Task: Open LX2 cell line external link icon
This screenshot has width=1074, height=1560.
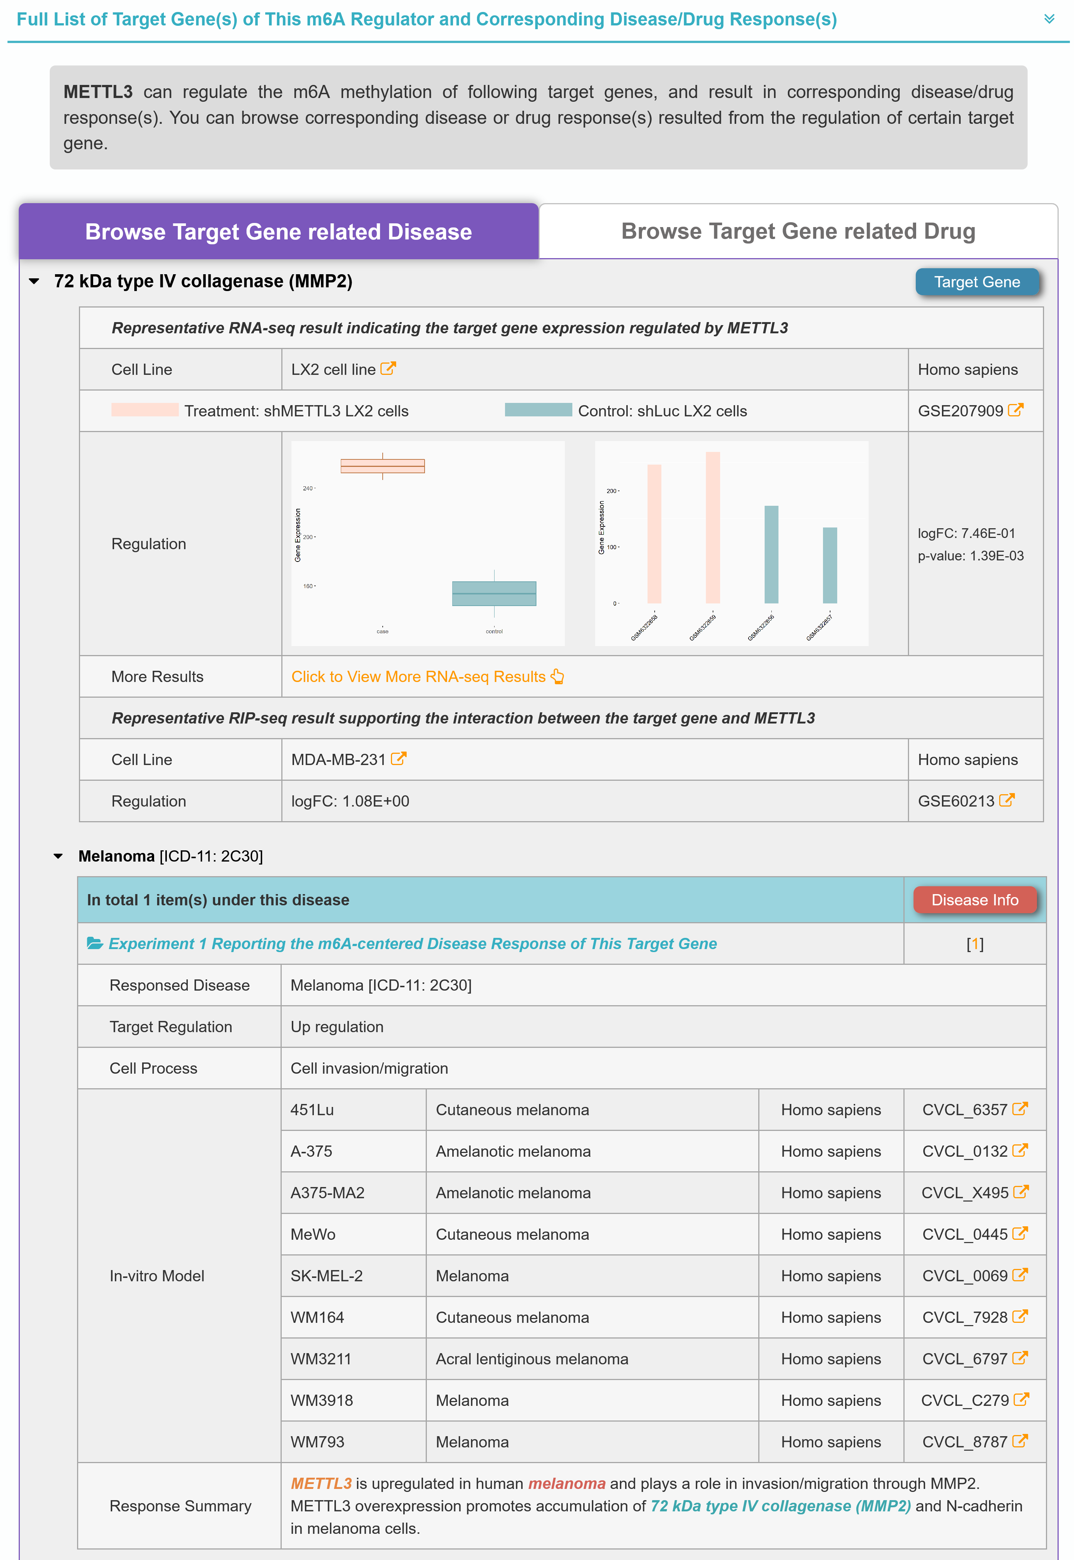Action: coord(388,369)
